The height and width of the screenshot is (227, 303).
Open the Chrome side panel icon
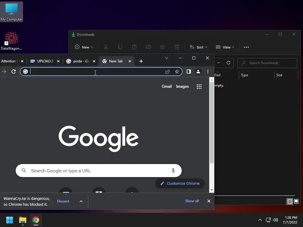[x=189, y=72]
